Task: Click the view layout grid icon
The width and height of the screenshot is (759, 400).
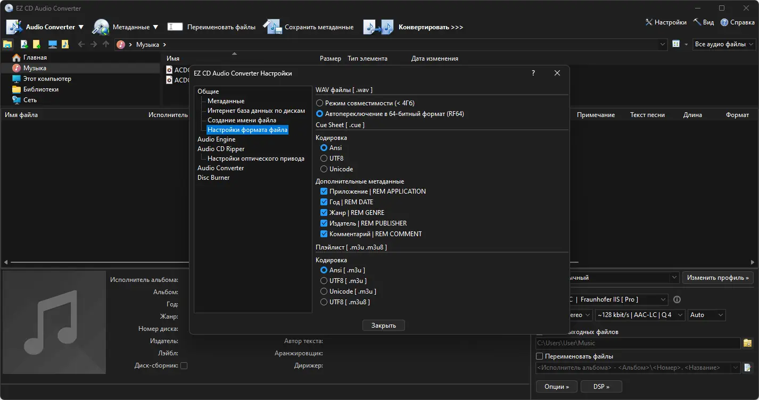Action: (x=676, y=44)
